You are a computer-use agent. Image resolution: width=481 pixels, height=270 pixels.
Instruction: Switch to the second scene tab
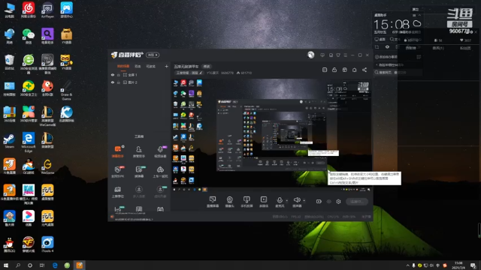click(x=138, y=67)
